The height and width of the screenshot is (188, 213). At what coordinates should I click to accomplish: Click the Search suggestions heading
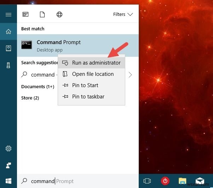pyautogui.click(x=40, y=62)
